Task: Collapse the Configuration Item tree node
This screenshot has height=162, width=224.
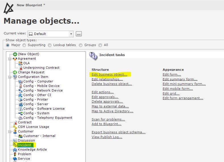Action: click(x=10, y=77)
